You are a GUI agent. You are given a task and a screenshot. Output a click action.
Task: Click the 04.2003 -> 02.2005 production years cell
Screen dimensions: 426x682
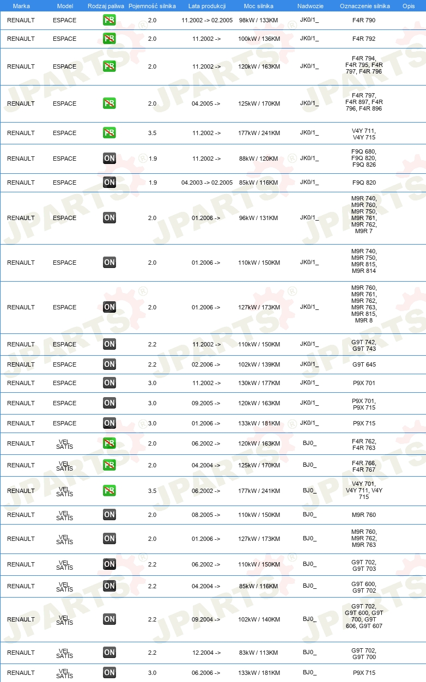207,182
